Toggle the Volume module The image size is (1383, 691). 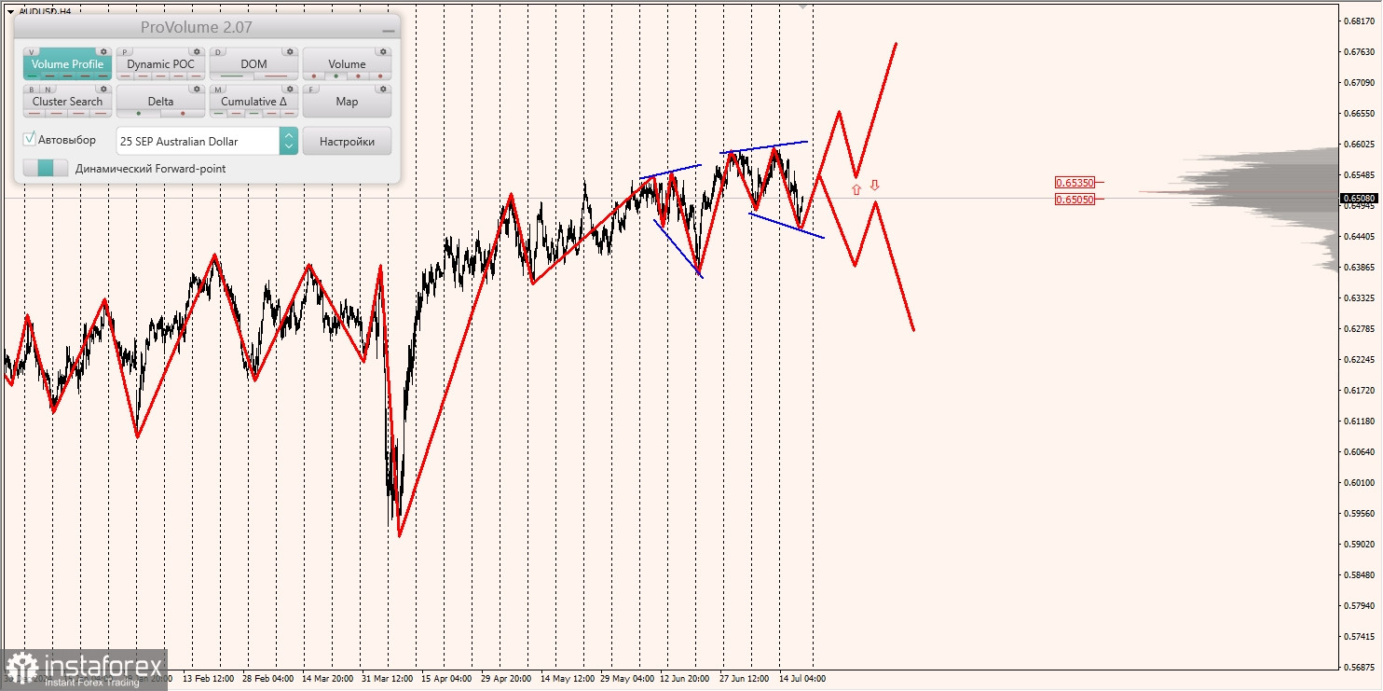click(347, 64)
